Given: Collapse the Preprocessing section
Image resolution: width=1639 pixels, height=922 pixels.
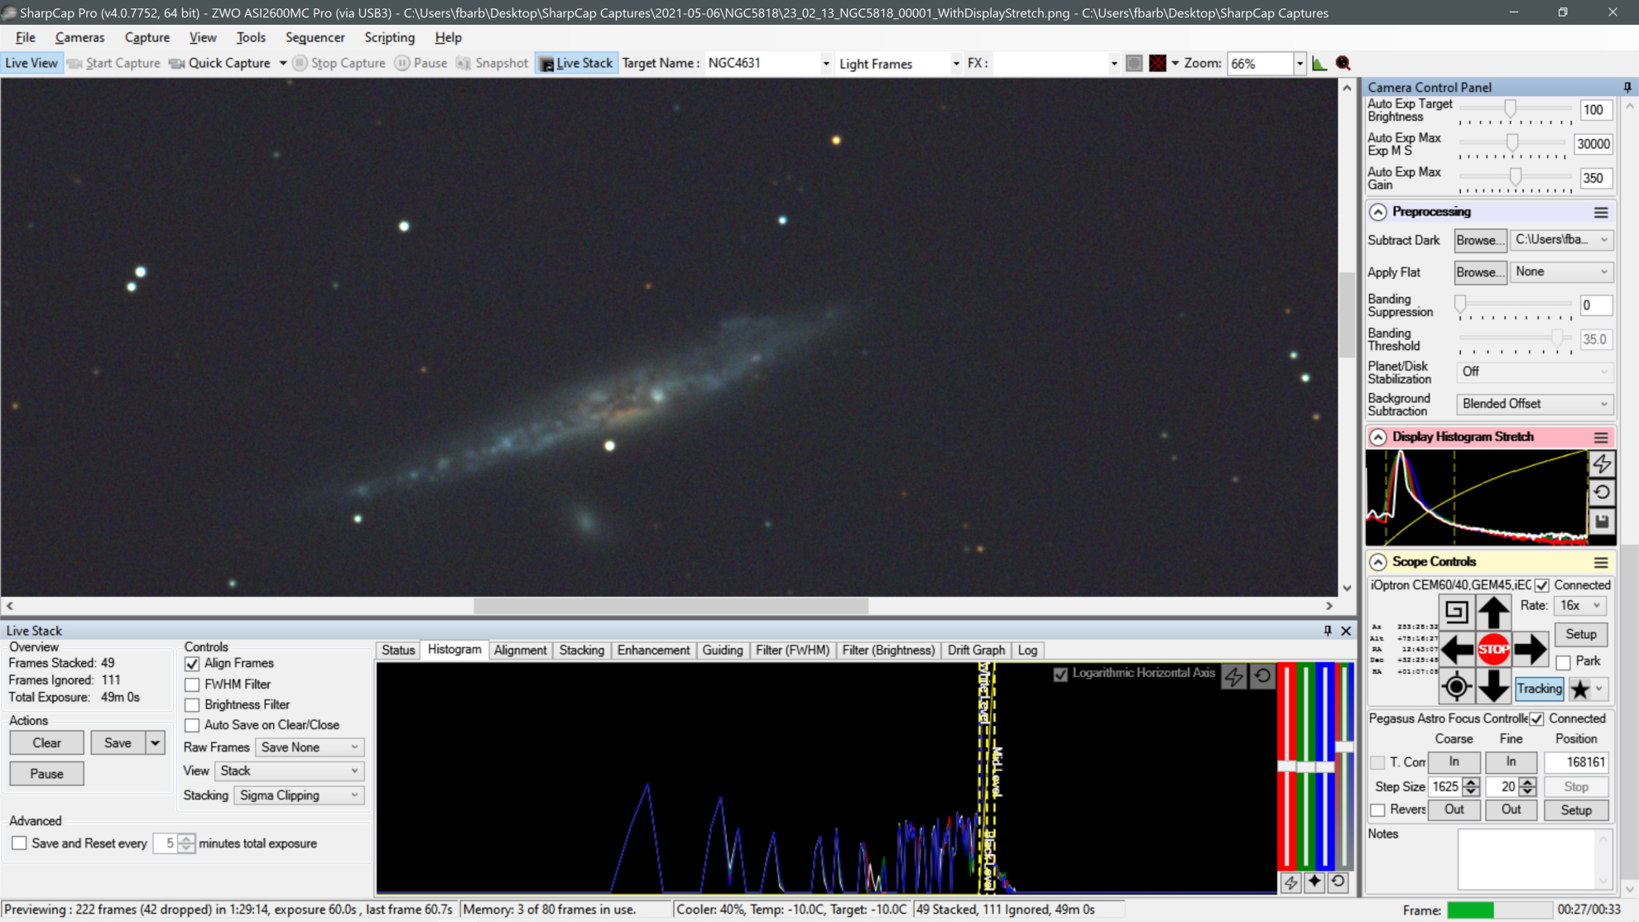Looking at the screenshot, I should click(x=1377, y=213).
